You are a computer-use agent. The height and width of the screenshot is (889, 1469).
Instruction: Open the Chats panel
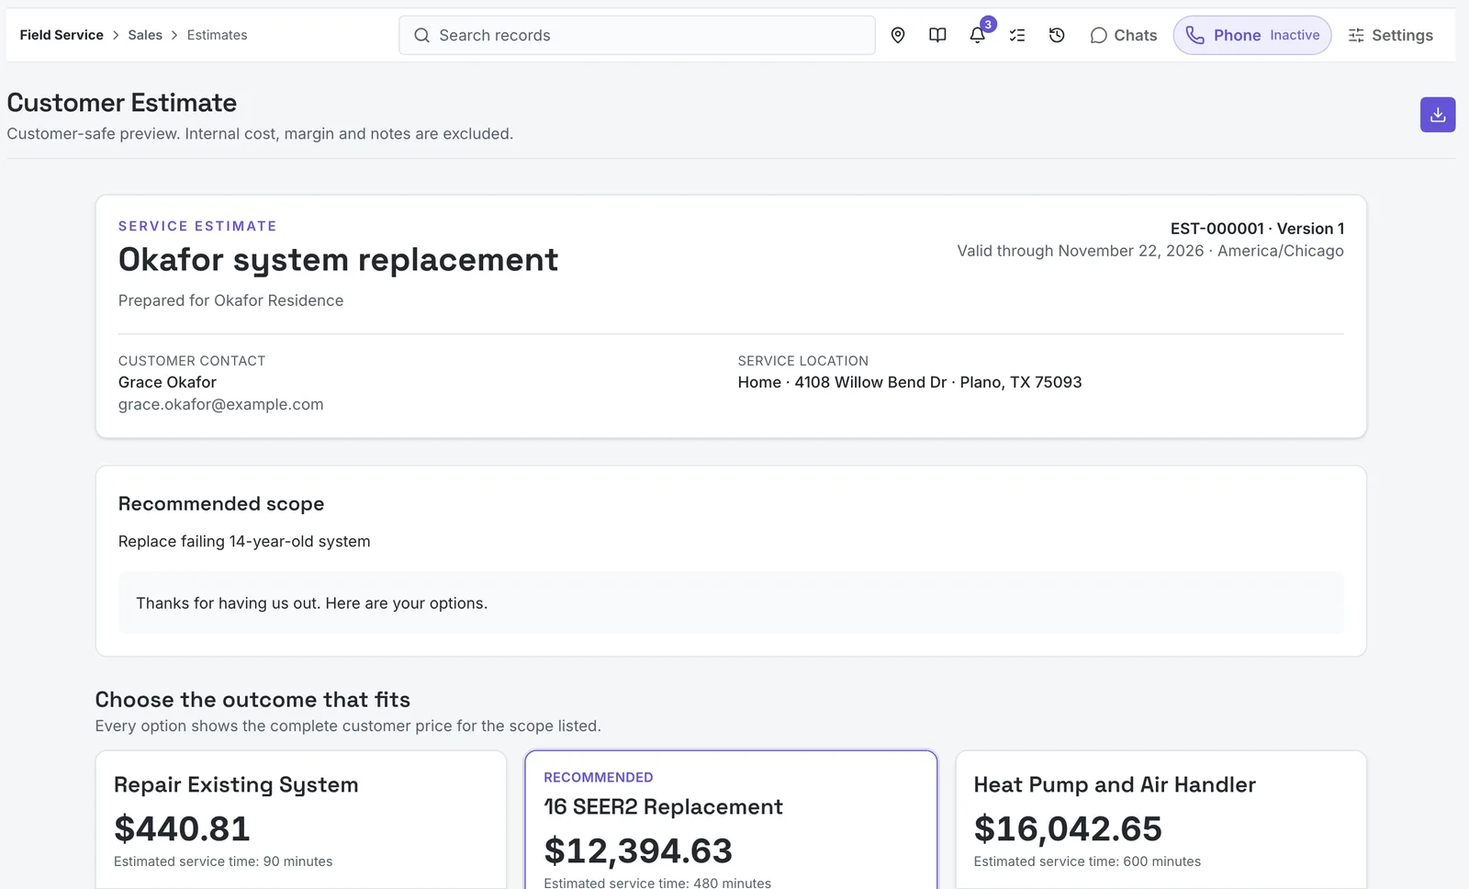(1124, 35)
